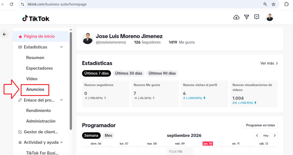
Task: Open the profile avatar in header
Action: [270, 17]
